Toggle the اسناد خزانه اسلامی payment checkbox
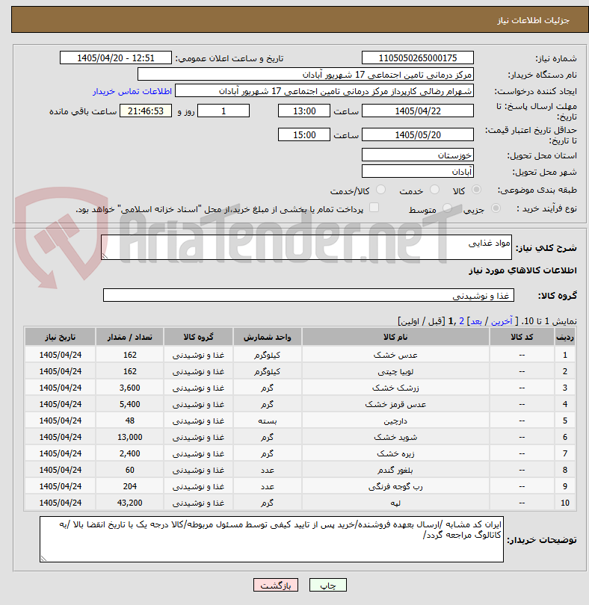589x605 pixels. [x=374, y=208]
